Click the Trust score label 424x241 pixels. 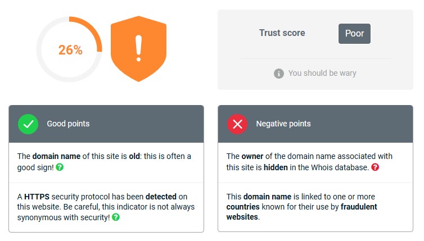(282, 33)
